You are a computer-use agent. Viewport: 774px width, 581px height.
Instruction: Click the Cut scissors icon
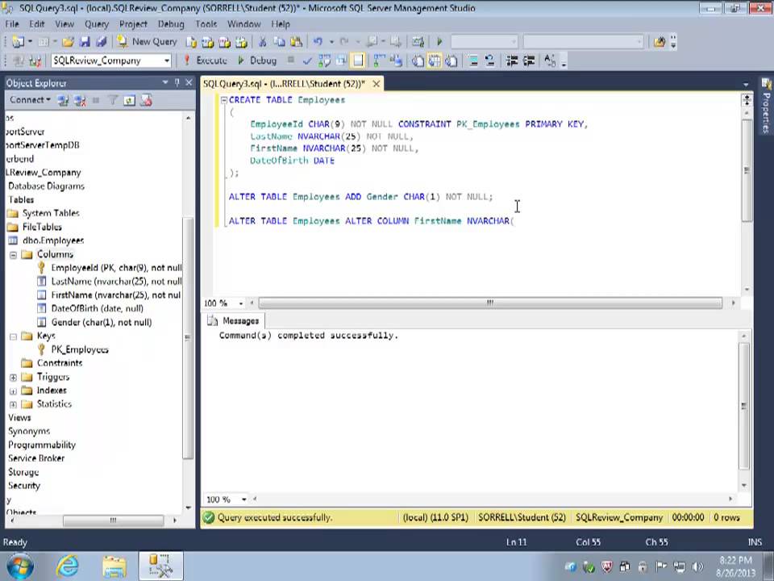click(x=263, y=42)
